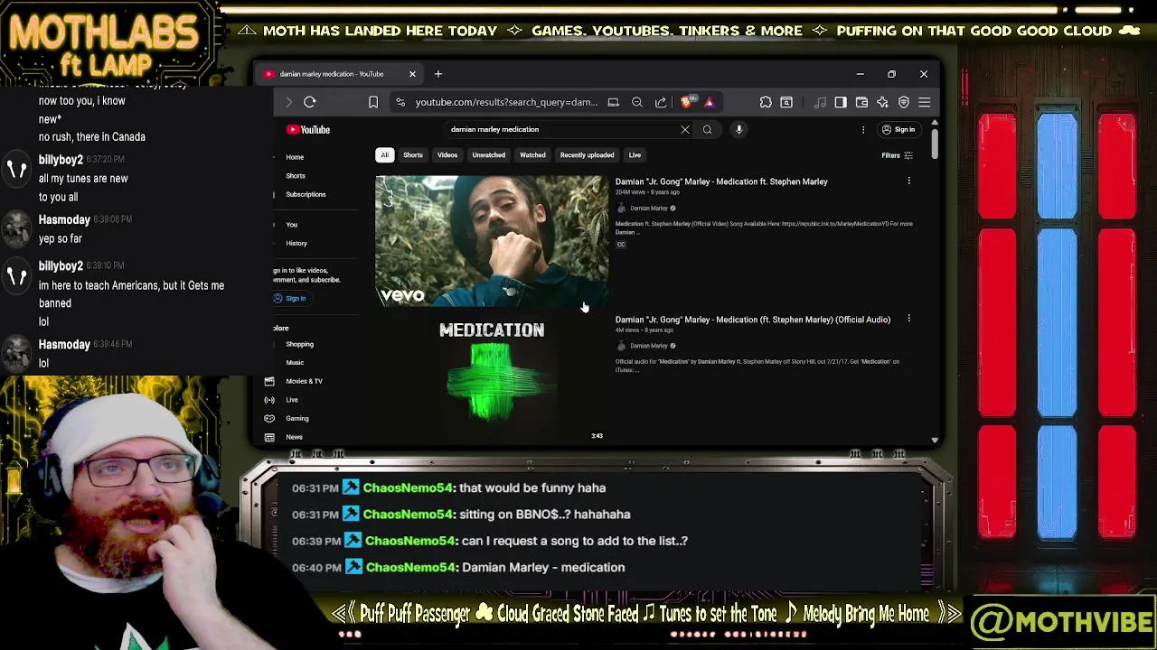Open Home in YouTube sidebar
Image resolution: width=1157 pixels, height=650 pixels.
pos(295,157)
